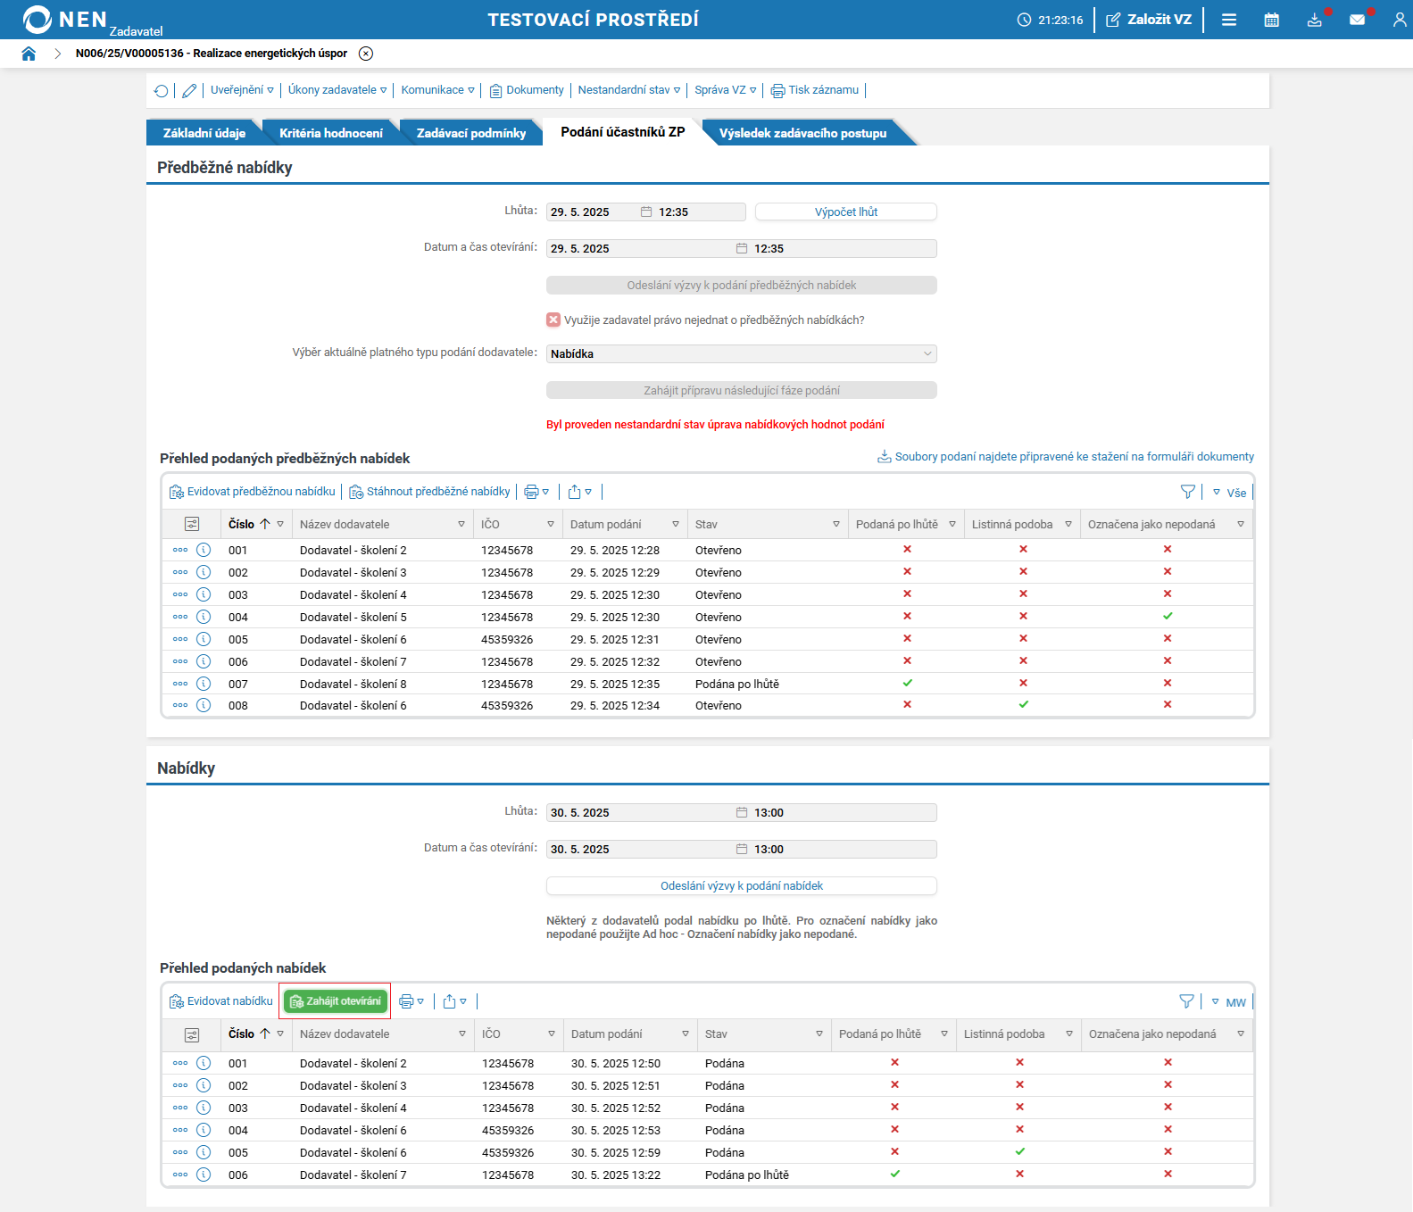This screenshot has width=1413, height=1212.
Task: Expand the Správa VZ menu
Action: click(x=726, y=90)
